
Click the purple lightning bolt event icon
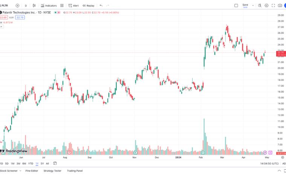[x=265, y=153]
